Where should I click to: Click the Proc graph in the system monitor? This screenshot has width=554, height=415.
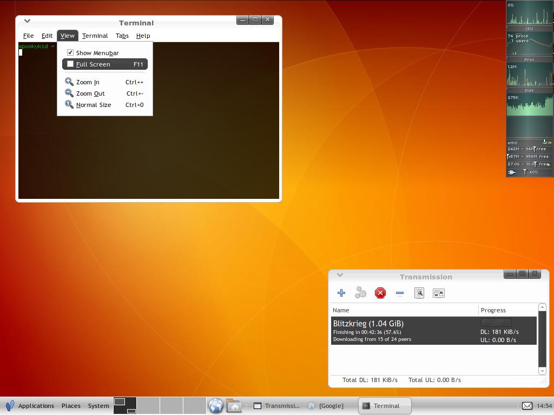[530, 44]
